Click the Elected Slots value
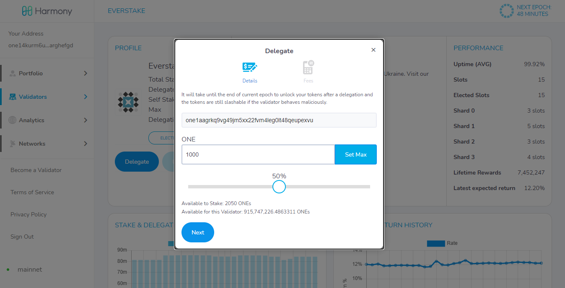 point(542,95)
